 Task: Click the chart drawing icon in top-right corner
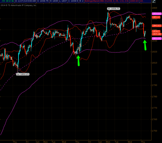[x=154, y=1]
